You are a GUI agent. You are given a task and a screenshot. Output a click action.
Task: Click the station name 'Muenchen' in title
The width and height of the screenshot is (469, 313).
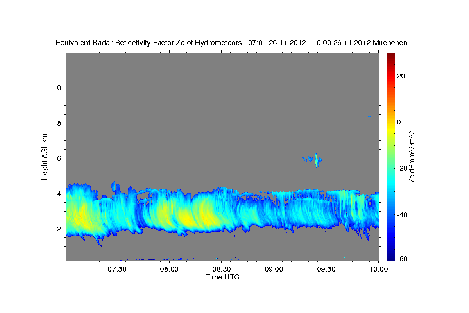pos(390,43)
